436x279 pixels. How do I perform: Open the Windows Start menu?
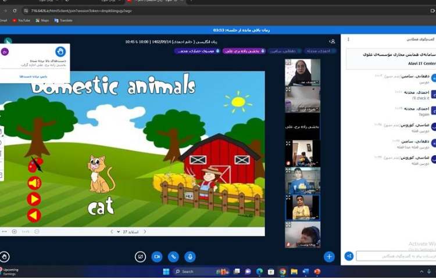tap(166, 271)
